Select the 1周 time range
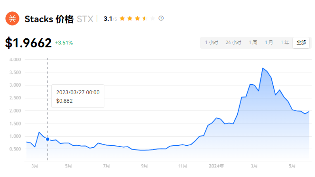Viewport: 315px width, 177px height. tap(253, 43)
